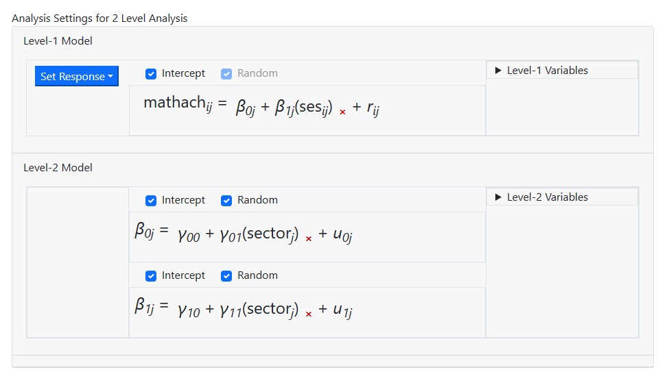Click sector term in β0j equation
Screen dimensions: 671x383
pyautogui.click(x=270, y=234)
